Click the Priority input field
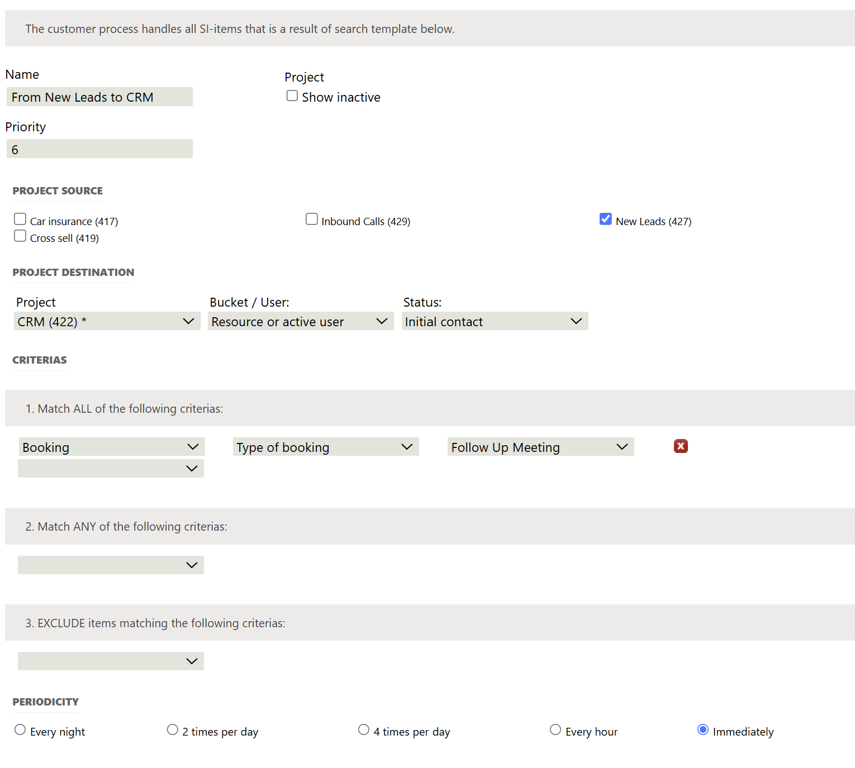855x768 pixels. (99, 149)
